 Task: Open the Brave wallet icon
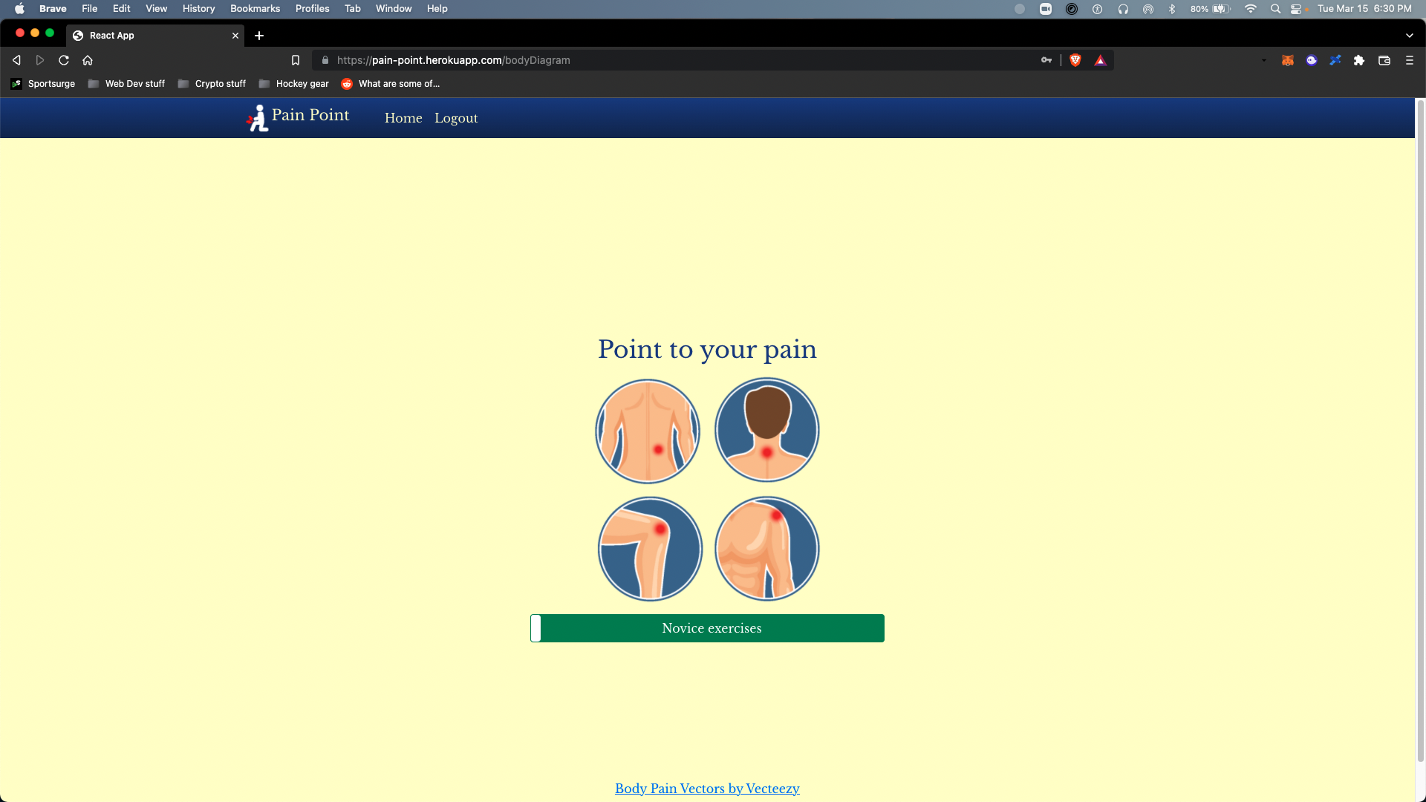coord(1384,60)
